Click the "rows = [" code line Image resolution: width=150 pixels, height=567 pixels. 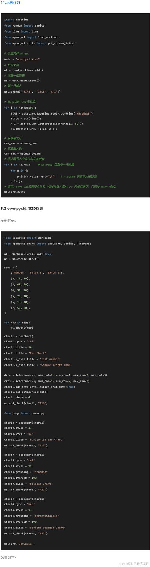pos(11,267)
